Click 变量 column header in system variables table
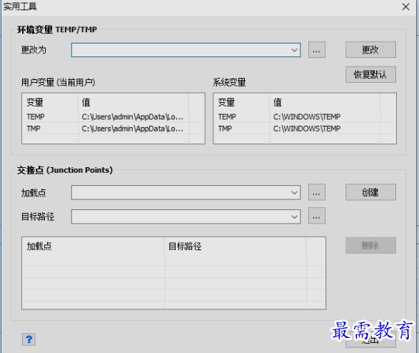 (241, 102)
